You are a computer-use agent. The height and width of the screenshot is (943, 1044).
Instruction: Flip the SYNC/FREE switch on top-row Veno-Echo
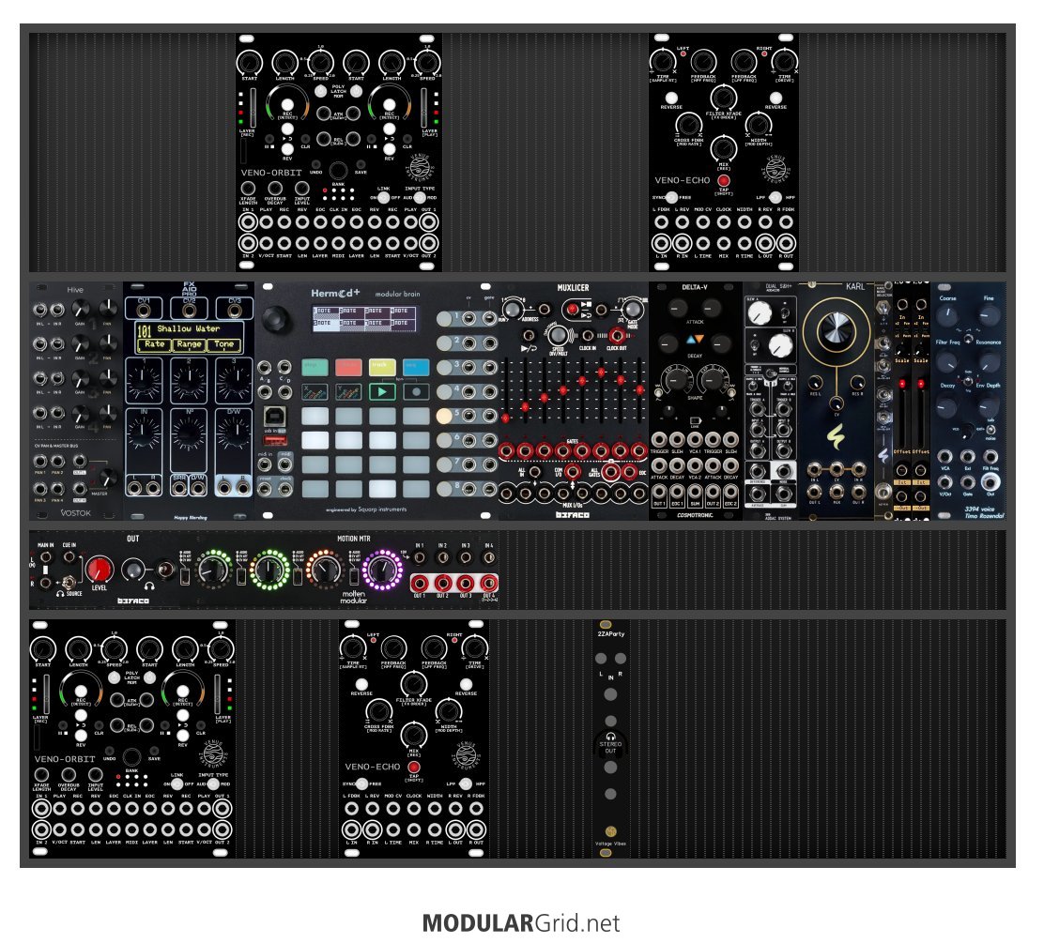[x=672, y=197]
